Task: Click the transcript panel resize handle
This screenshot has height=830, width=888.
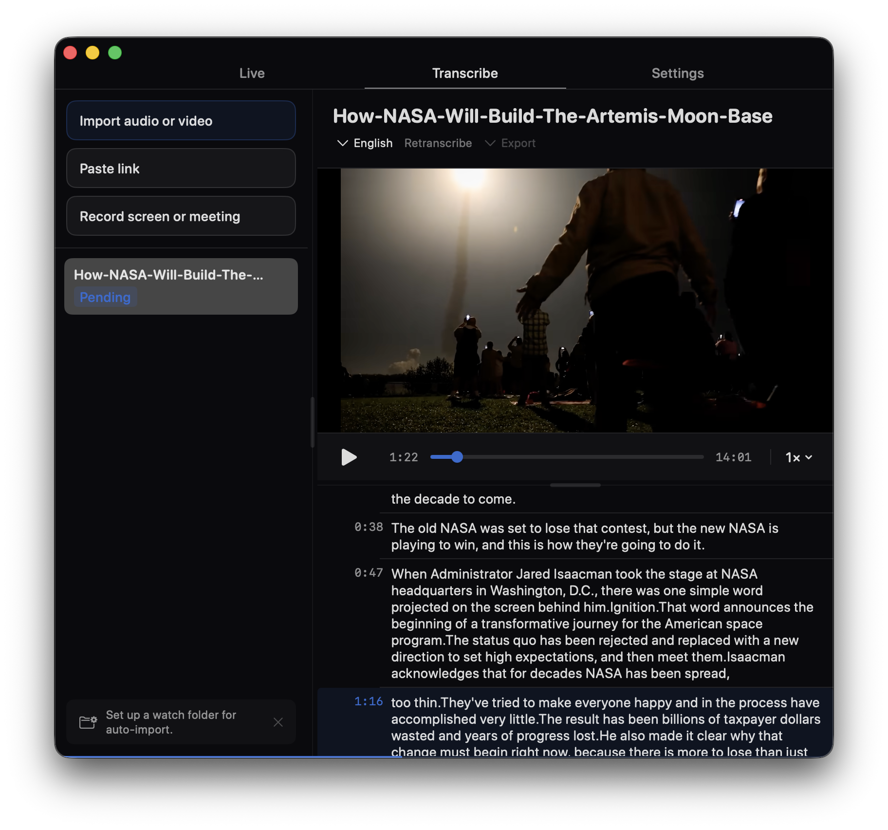Action: pyautogui.click(x=575, y=485)
